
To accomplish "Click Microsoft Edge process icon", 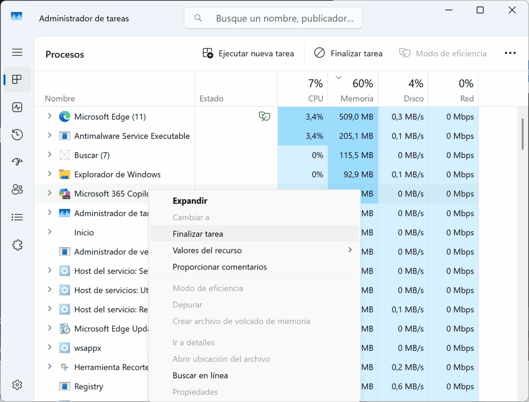I will click(65, 116).
